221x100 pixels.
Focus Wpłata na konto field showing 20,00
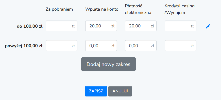tap(101, 26)
